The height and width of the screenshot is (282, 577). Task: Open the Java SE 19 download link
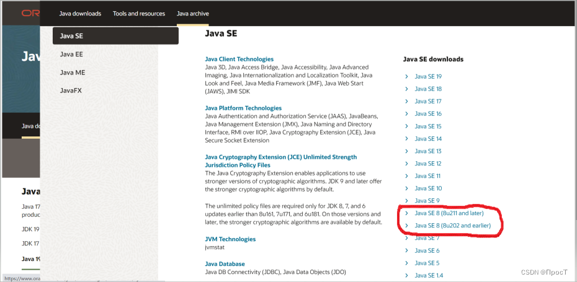(428, 76)
